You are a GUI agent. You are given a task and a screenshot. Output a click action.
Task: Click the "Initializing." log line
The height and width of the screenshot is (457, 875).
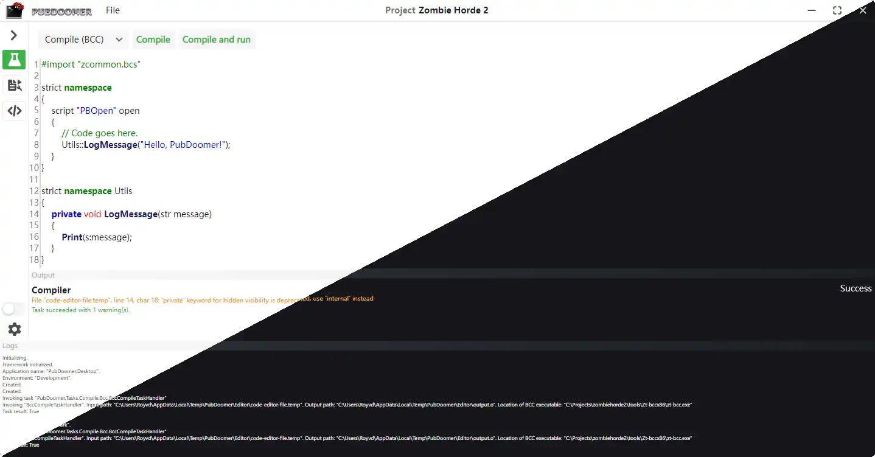[x=15, y=358]
